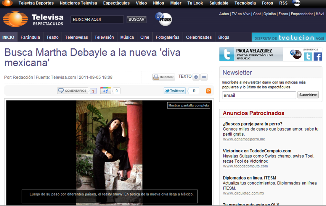
Task: Click the Televisa Espectaculos logo
Action: pyautogui.click(x=33, y=19)
